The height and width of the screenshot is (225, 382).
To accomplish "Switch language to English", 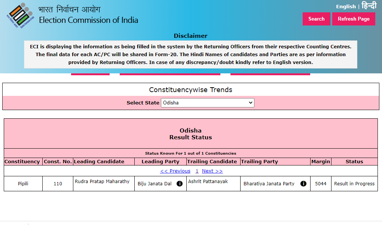I will pos(346,6).
